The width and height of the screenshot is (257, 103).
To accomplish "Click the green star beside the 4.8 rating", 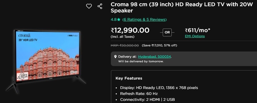I will pyautogui.click(x=119, y=20).
